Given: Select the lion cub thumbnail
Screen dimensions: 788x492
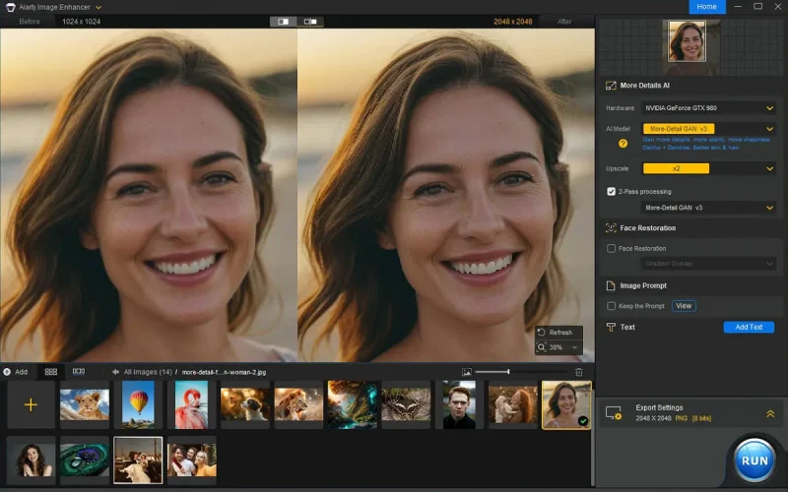Looking at the screenshot, I should (85, 404).
